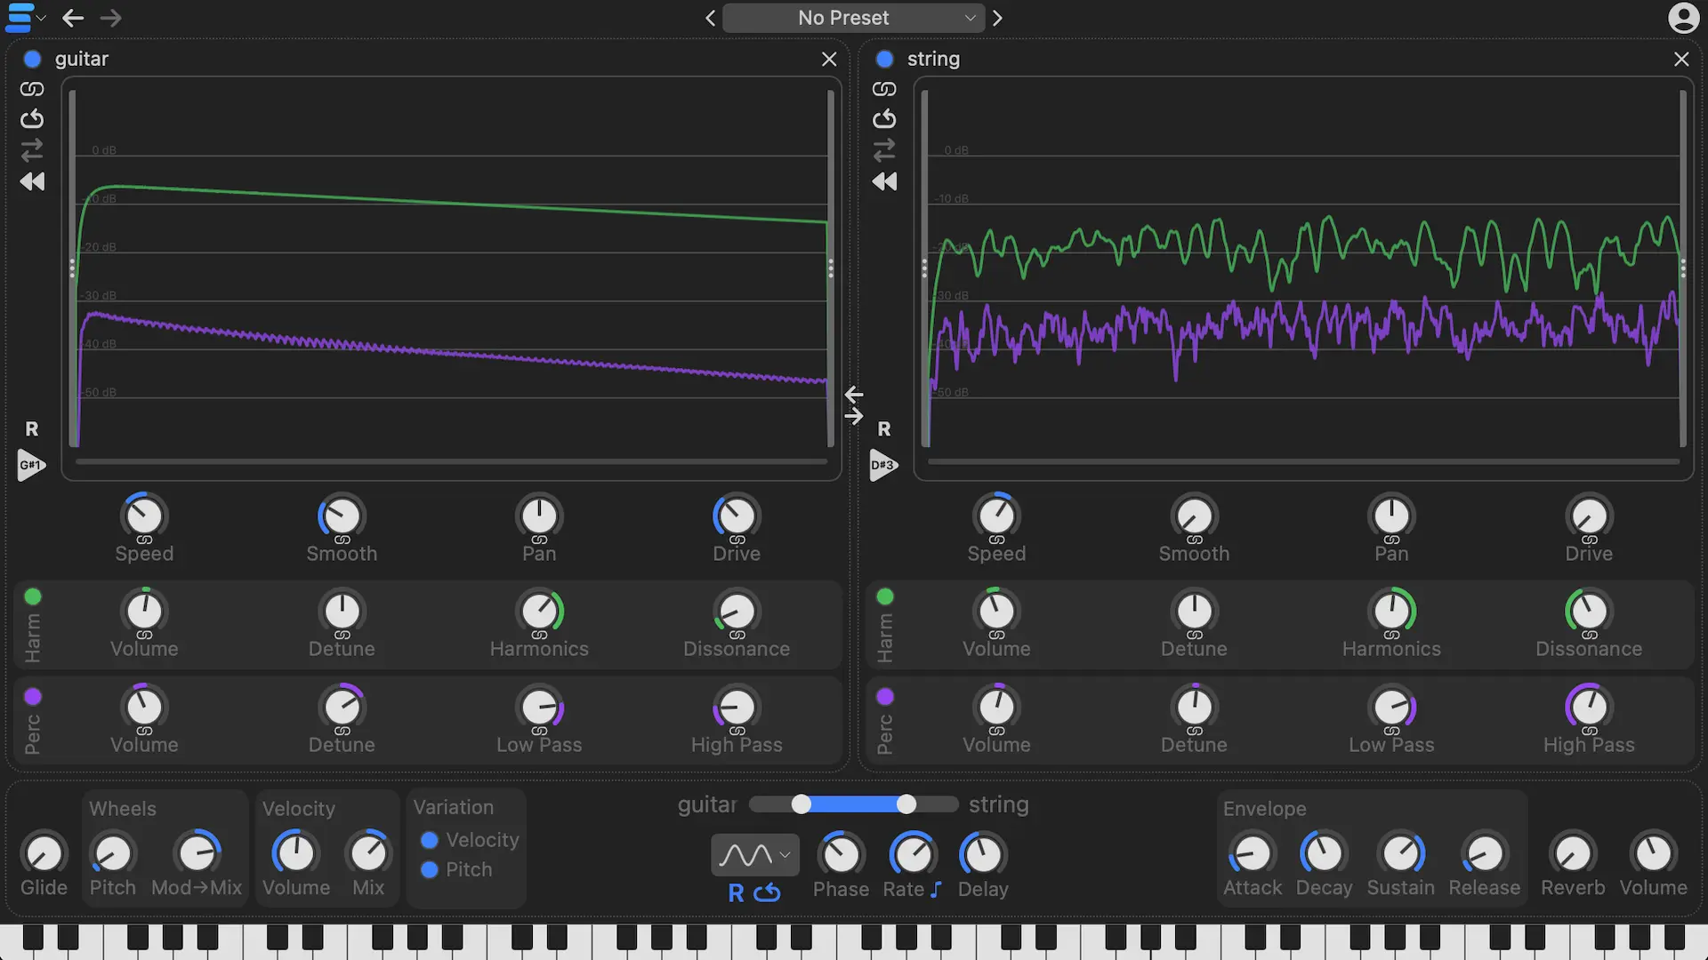Open the user account icon

coord(1683,18)
